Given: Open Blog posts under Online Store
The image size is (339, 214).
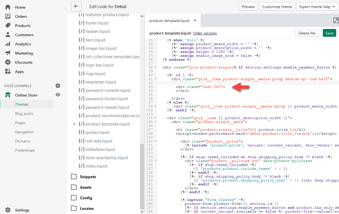Looking at the screenshot, I should click(x=24, y=114).
